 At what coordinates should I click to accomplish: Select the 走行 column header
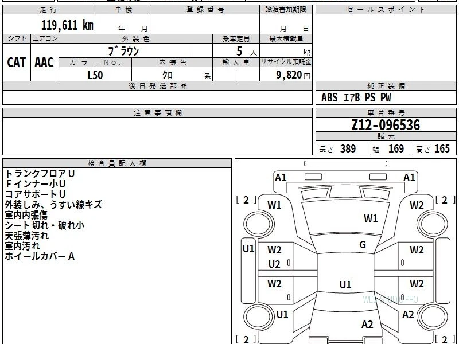[49, 10]
